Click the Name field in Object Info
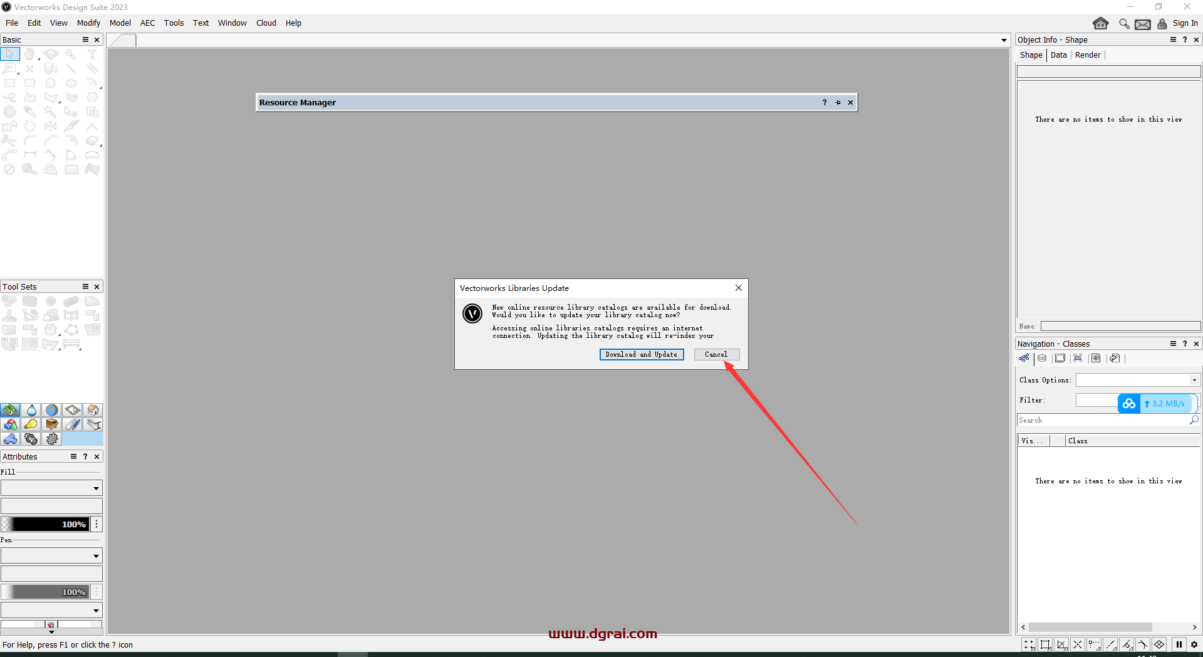 (1120, 326)
